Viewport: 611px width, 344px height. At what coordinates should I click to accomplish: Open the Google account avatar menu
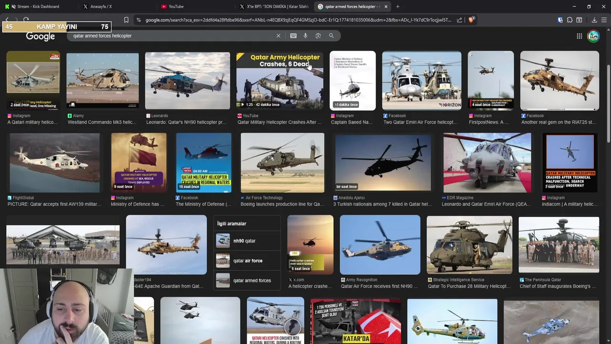coord(593,36)
